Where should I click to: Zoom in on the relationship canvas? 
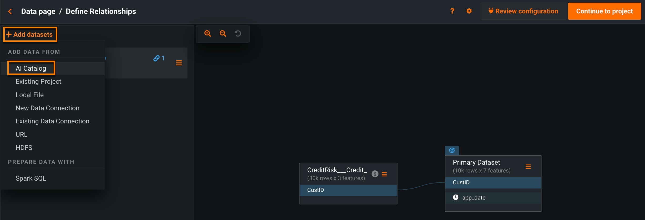[208, 34]
